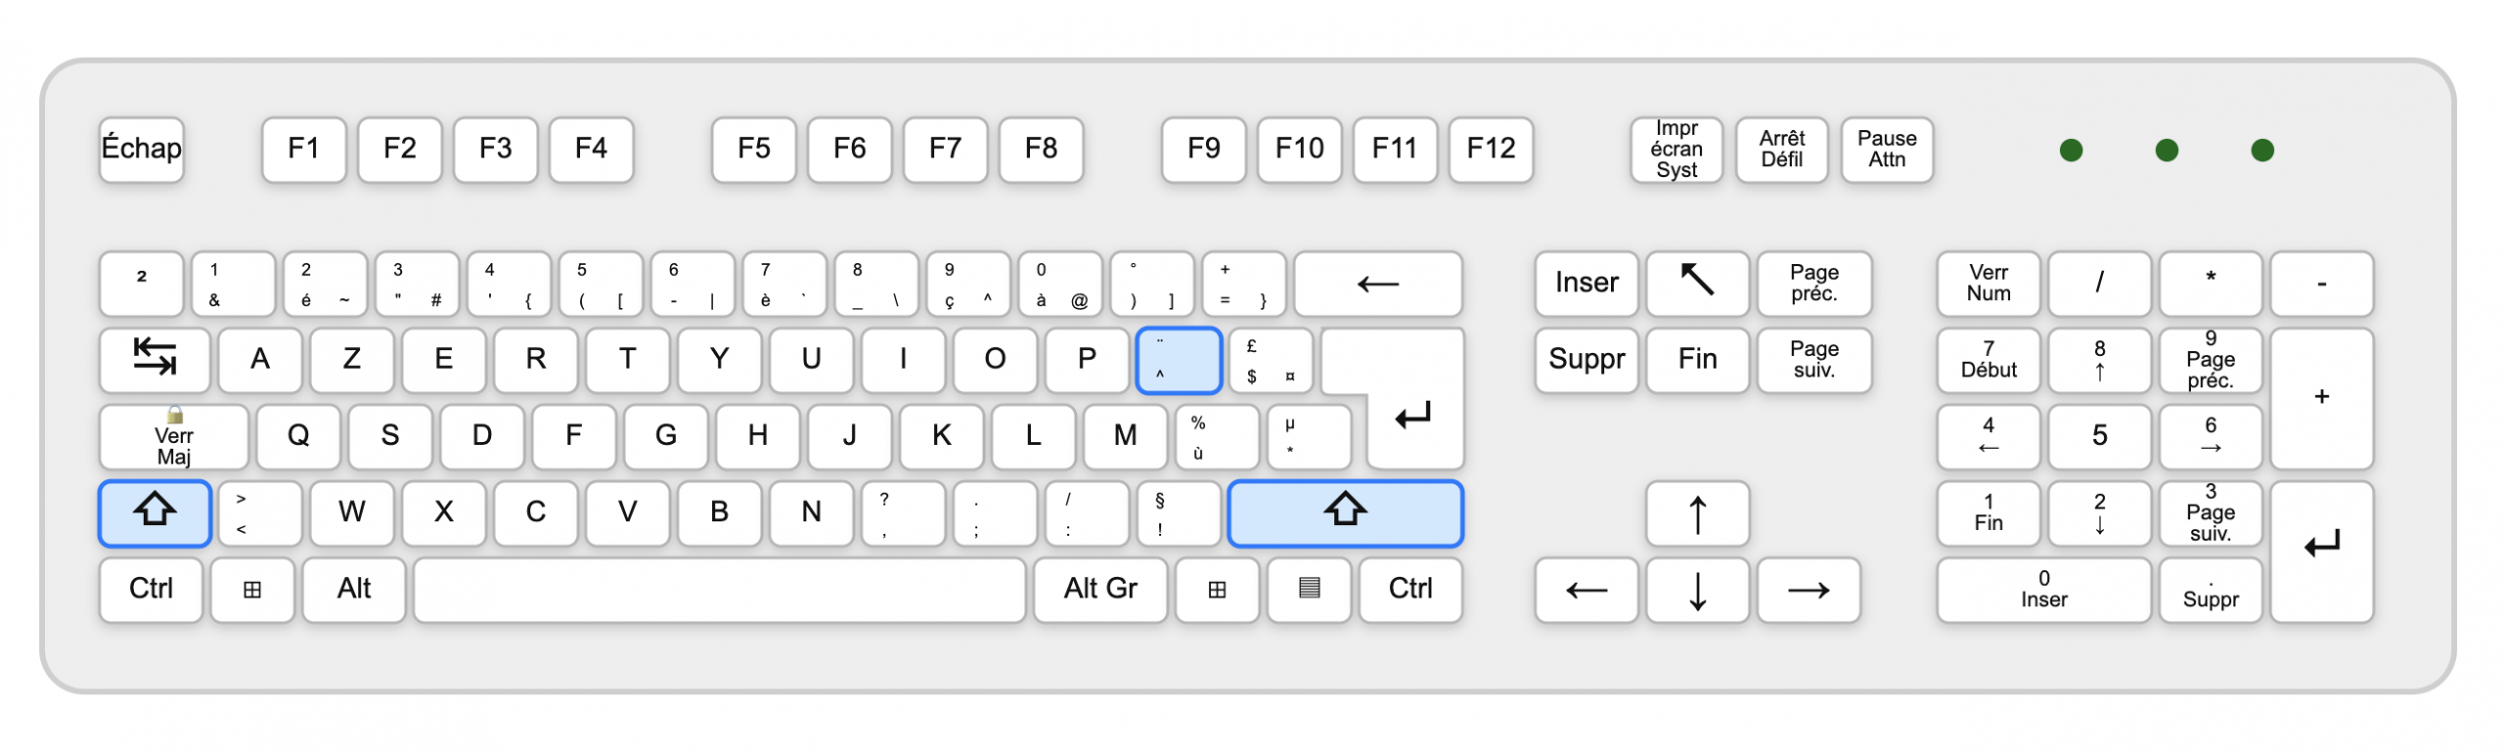Click the space bar

click(720, 590)
